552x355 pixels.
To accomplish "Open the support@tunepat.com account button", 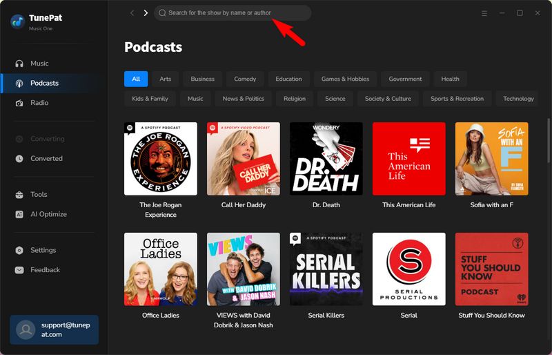I will [x=55, y=329].
